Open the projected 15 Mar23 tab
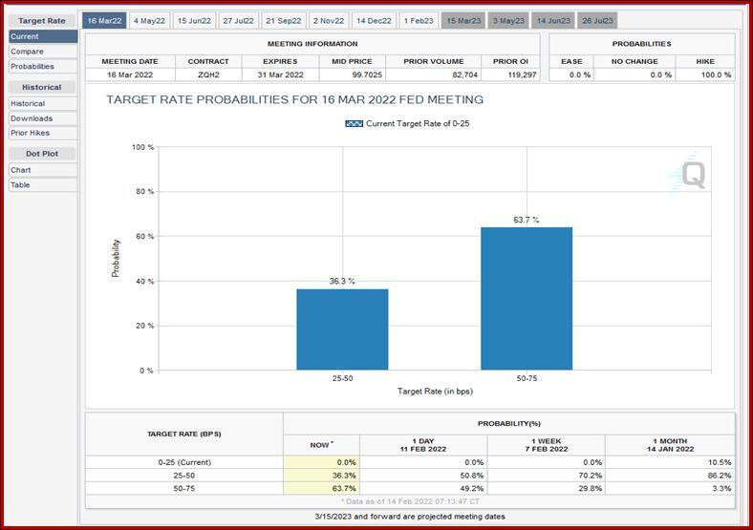 463,21
